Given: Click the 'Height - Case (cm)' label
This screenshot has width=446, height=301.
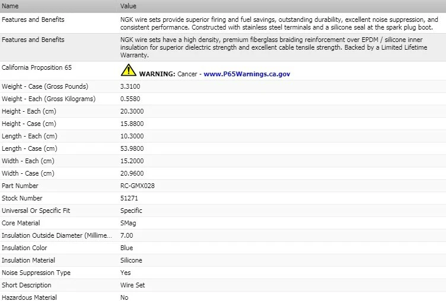Looking at the screenshot, I should [x=29, y=124].
